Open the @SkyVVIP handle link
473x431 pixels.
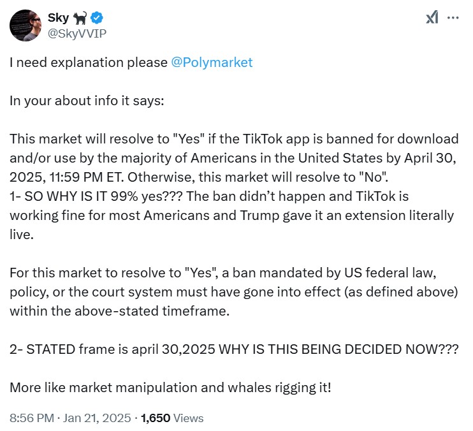(77, 33)
